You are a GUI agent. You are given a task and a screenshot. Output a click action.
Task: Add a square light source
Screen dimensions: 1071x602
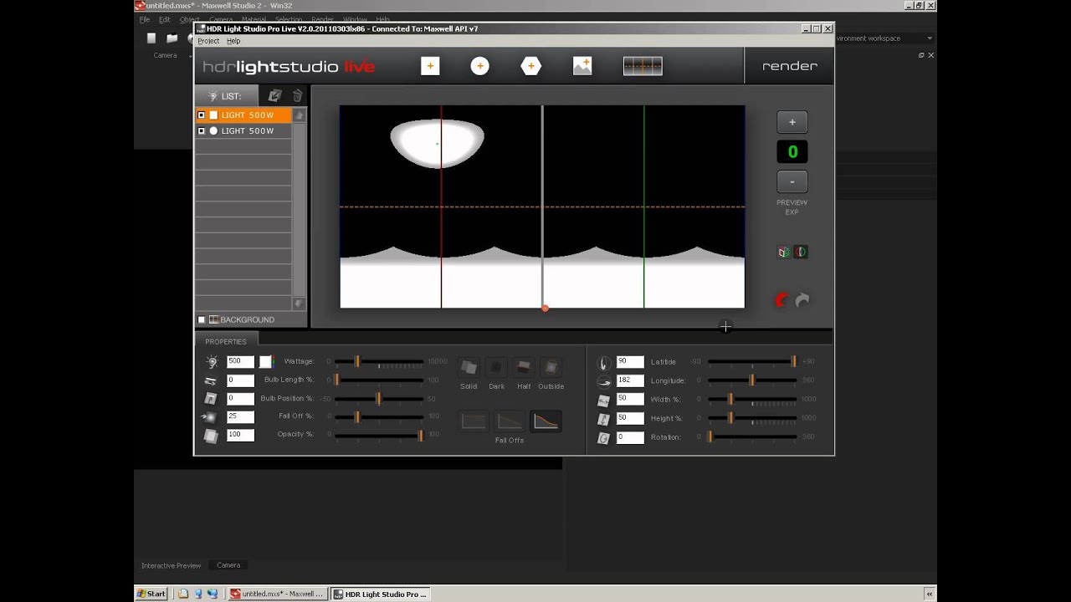(430, 66)
